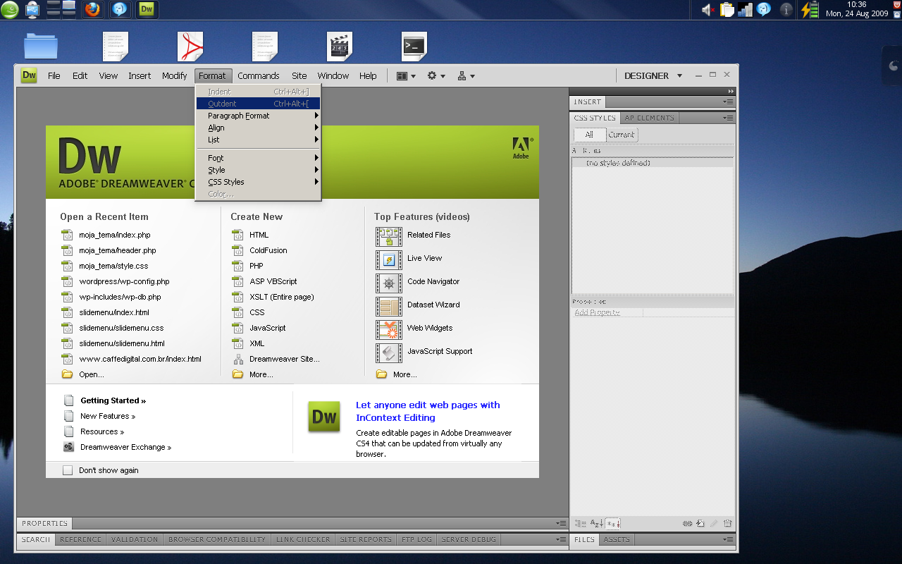Toggle the Show category view button
This screenshot has width=902, height=564.
(x=580, y=524)
